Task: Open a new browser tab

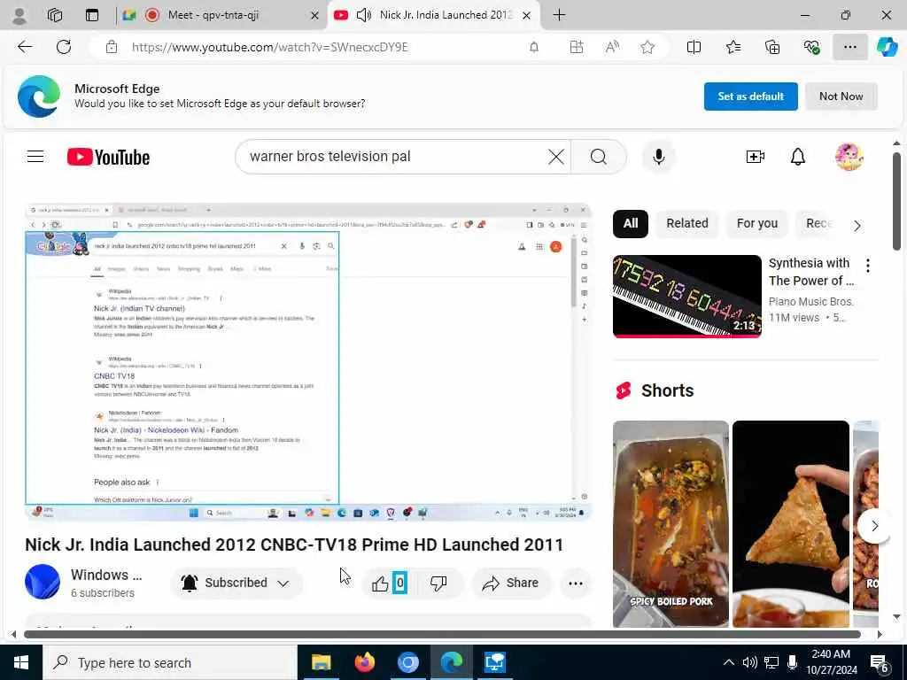Action: pyautogui.click(x=560, y=15)
